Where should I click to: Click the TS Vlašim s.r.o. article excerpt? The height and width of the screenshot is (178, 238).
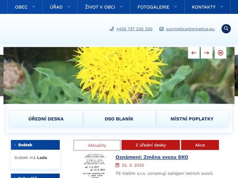164,173
